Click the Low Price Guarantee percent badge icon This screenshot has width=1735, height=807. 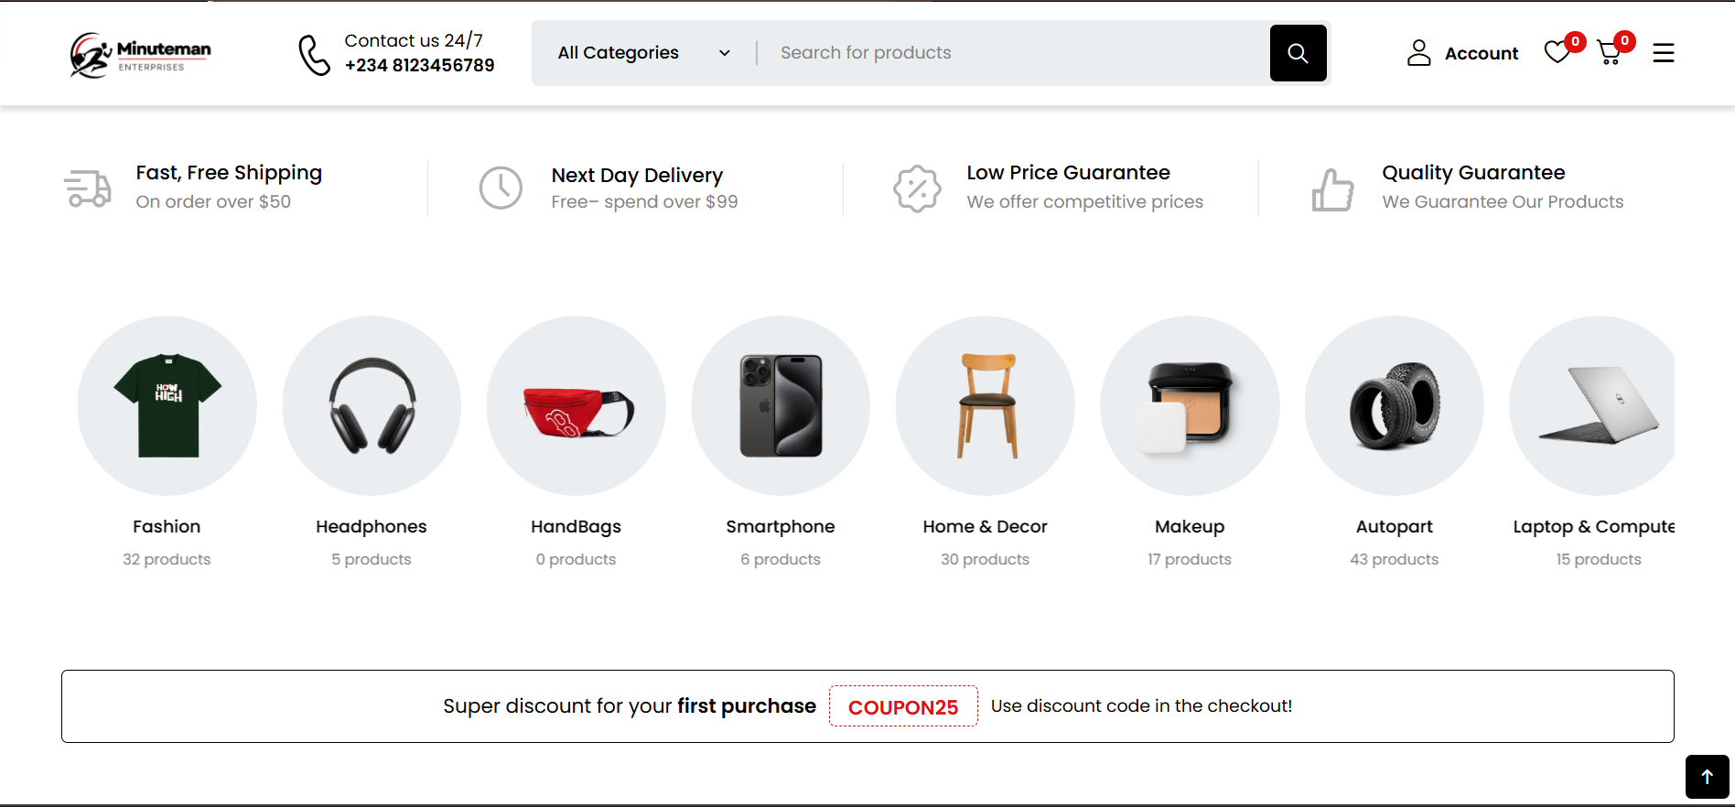click(x=917, y=188)
